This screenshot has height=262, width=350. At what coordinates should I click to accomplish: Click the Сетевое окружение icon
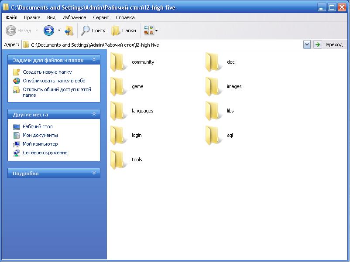point(17,153)
